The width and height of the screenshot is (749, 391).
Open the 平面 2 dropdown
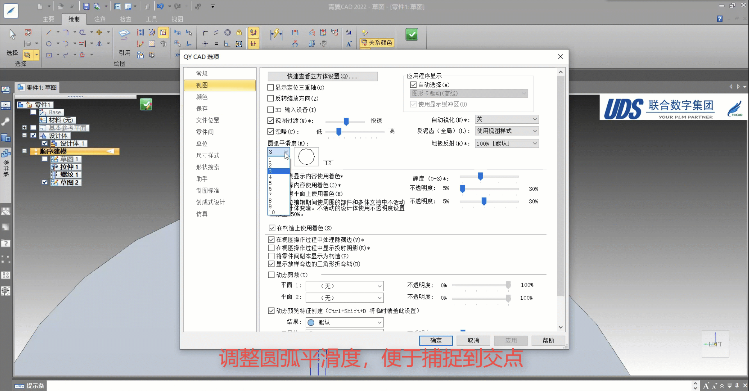coord(344,298)
